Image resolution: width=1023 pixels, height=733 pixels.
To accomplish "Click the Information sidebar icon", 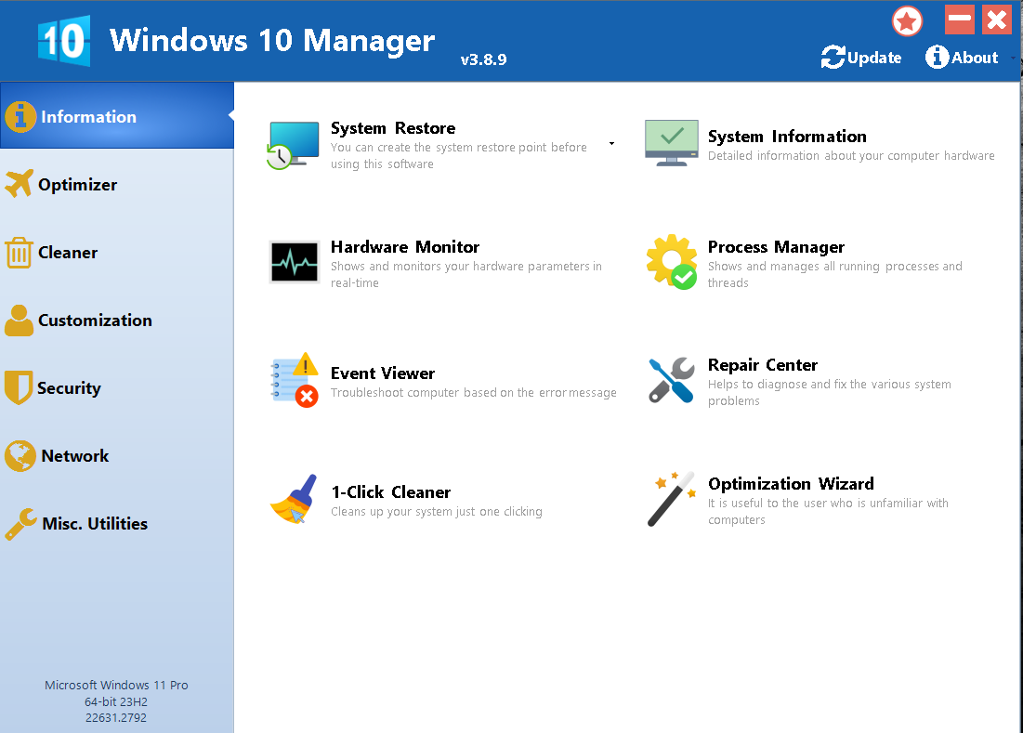I will [x=20, y=117].
